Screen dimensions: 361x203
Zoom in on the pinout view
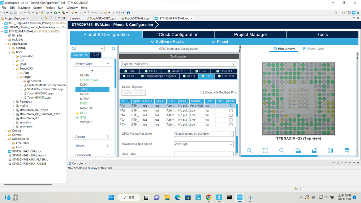click(249, 151)
